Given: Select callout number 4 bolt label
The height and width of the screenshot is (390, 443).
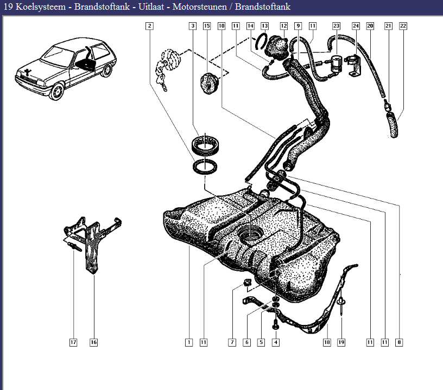Looking at the screenshot, I should click(x=276, y=342).
